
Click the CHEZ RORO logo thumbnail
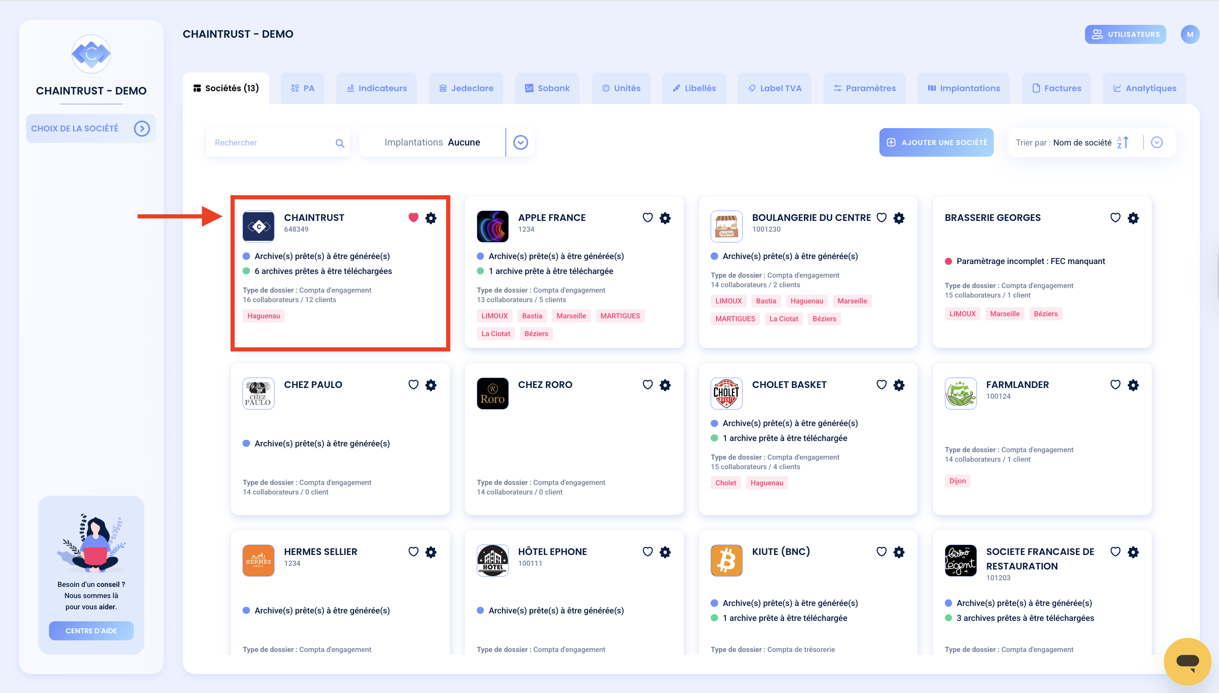493,393
